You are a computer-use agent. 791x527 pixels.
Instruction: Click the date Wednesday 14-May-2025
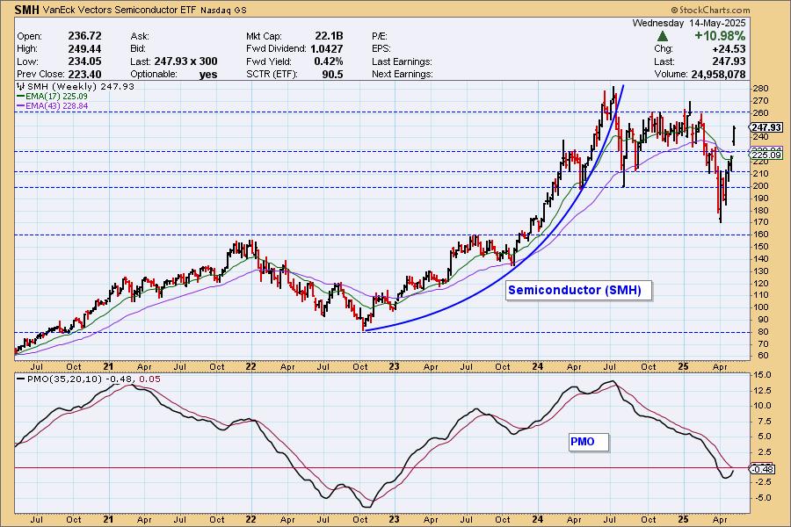[688, 23]
